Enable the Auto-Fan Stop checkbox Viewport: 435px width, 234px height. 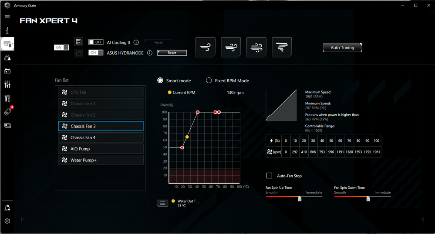[269, 176]
